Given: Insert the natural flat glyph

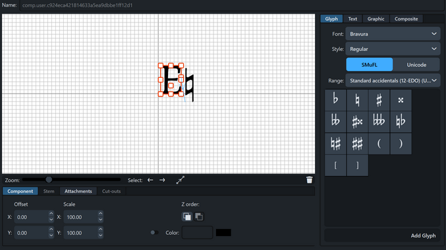Looking at the screenshot, I should click(x=401, y=122).
